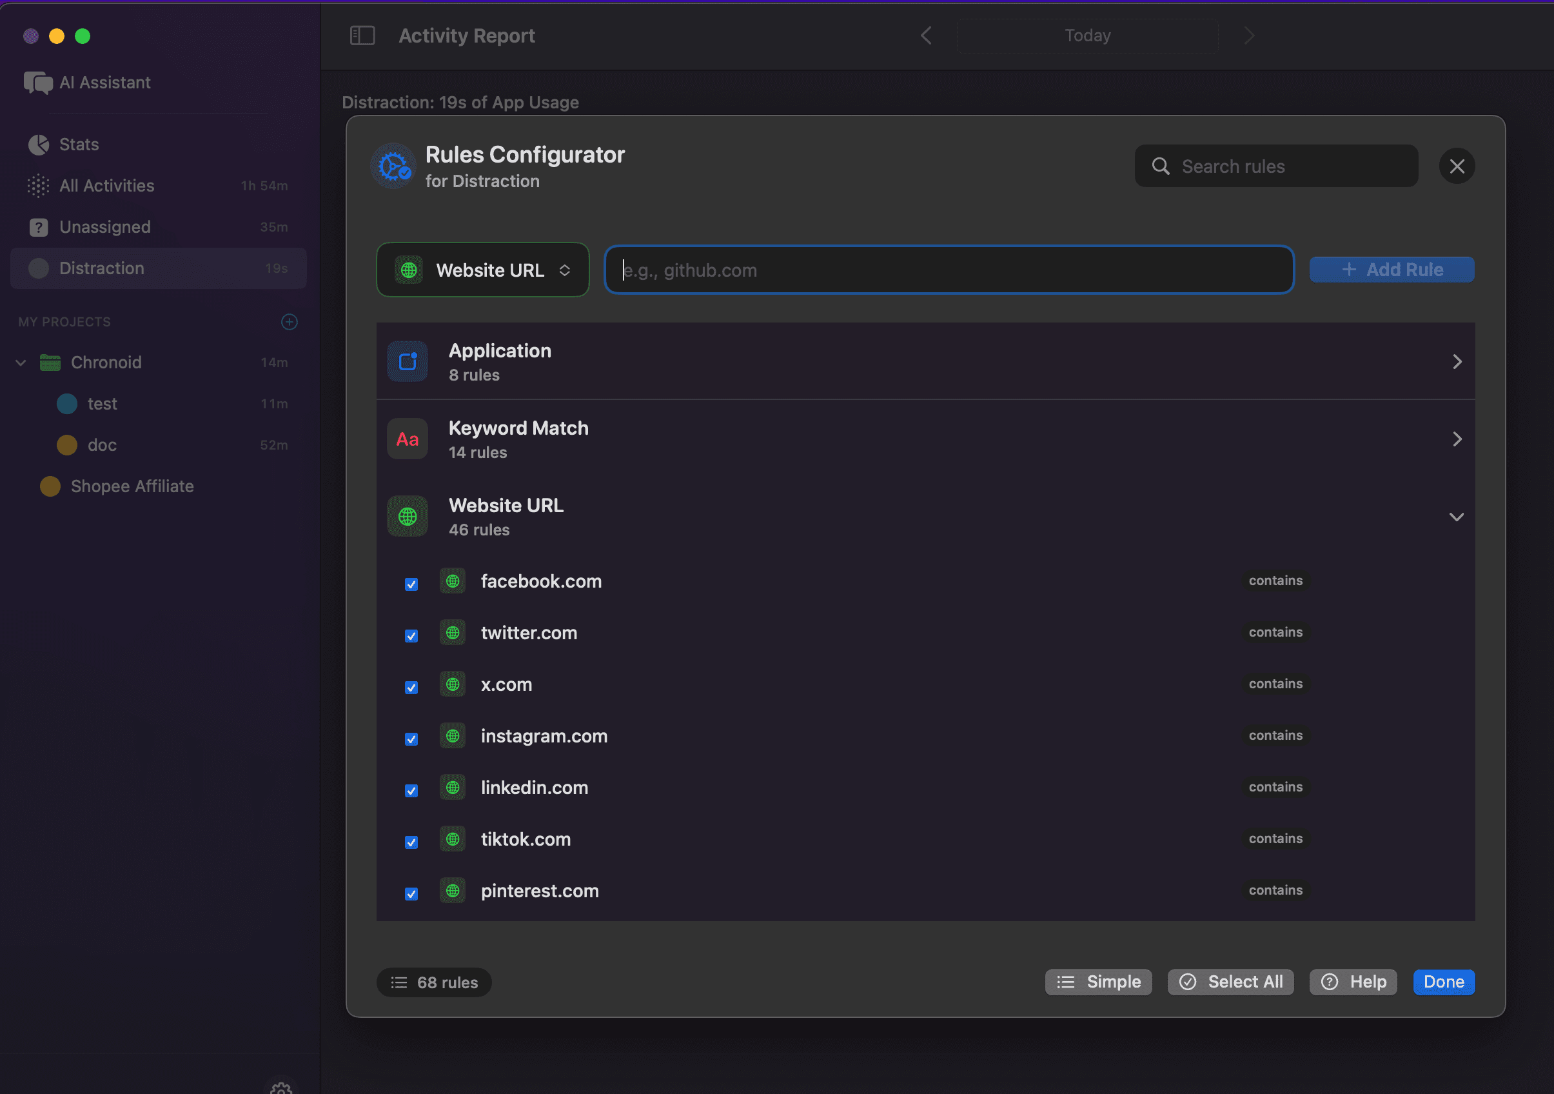Viewport: 1554px width, 1094px height.
Task: Uncheck the tiktok.com rule
Action: pyautogui.click(x=411, y=842)
